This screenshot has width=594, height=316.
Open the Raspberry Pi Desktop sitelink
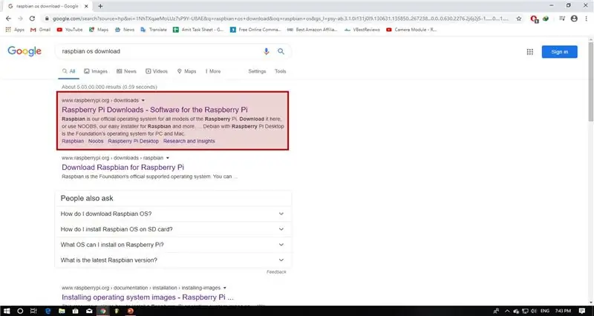click(x=134, y=141)
